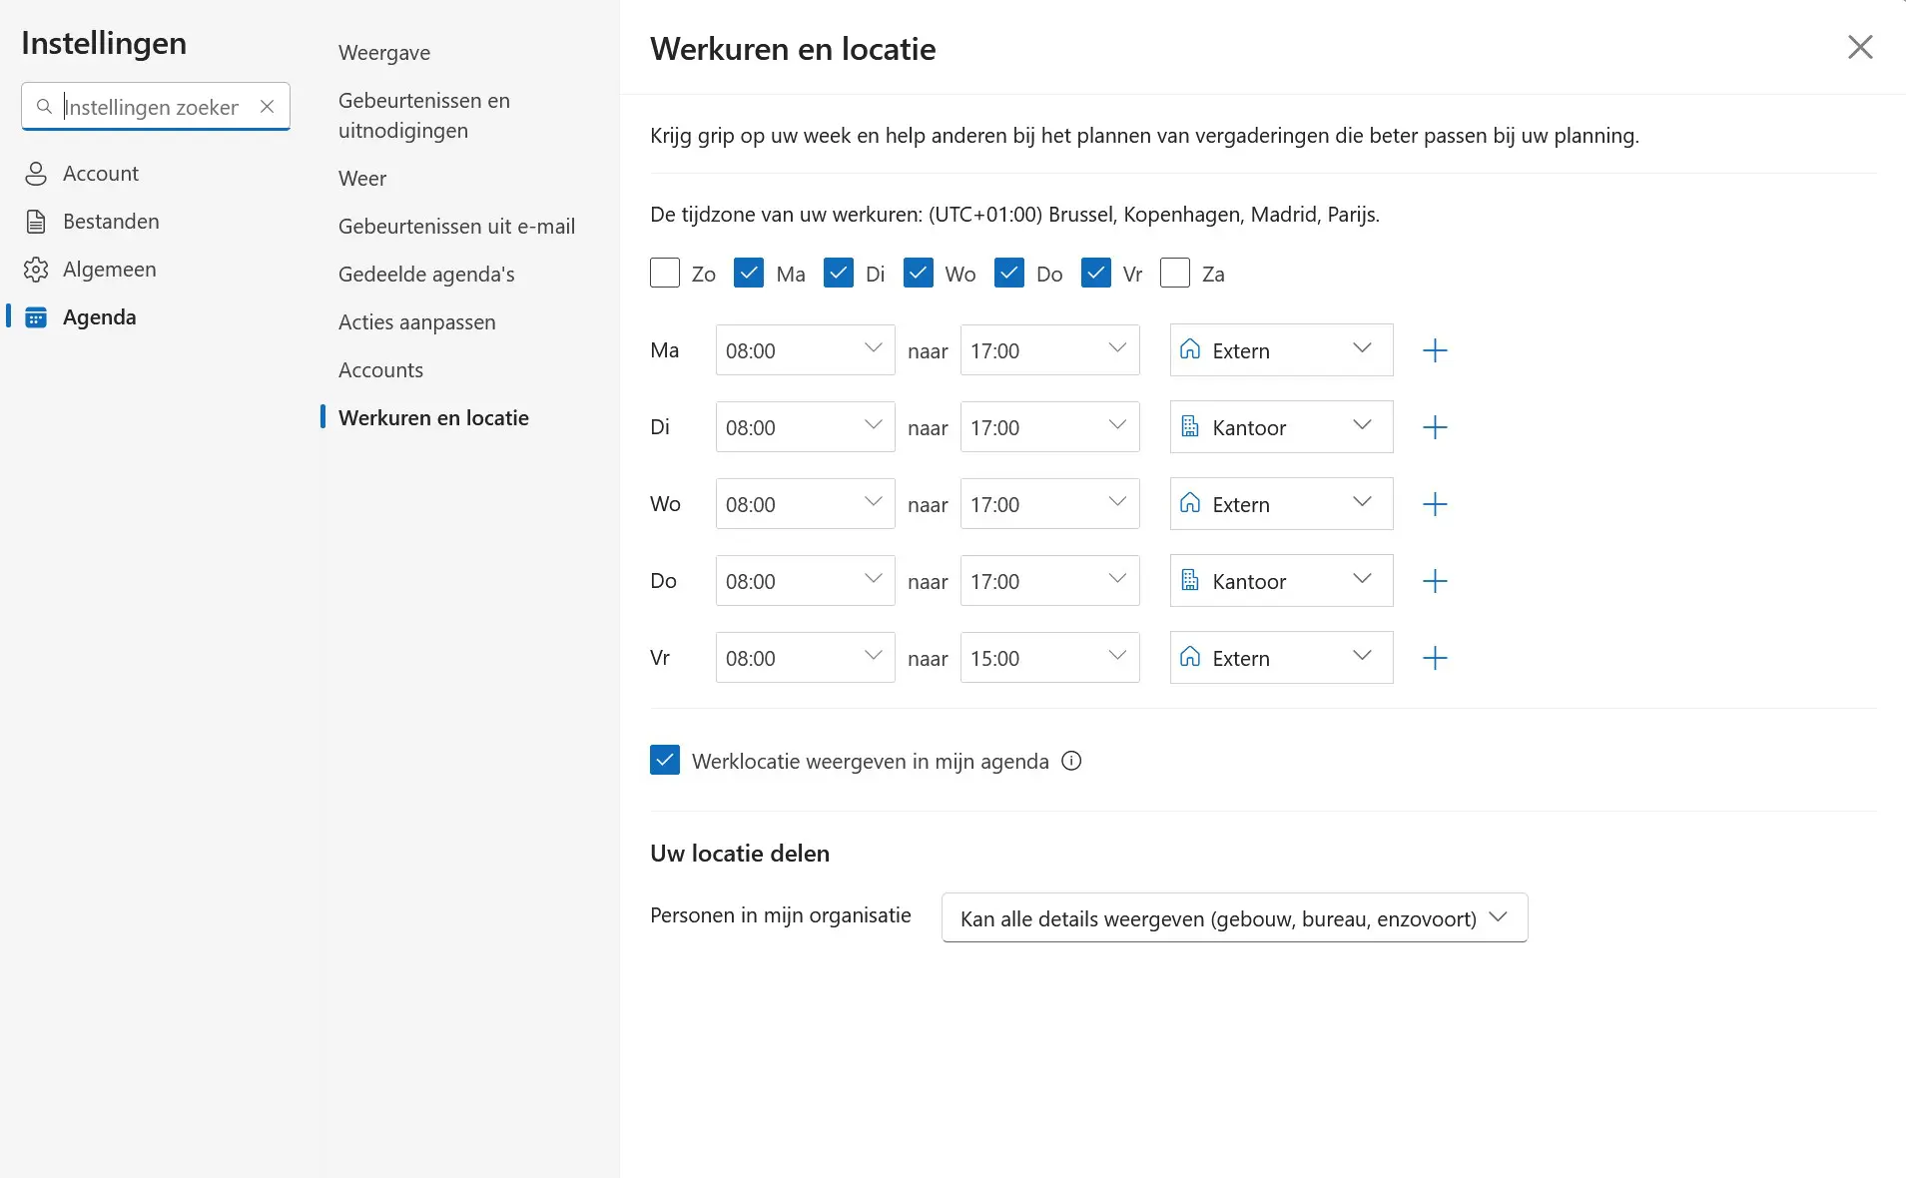Go to Algemeen settings category
The height and width of the screenshot is (1178, 1906).
click(110, 270)
